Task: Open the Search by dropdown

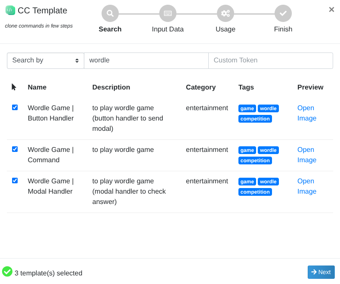Action: [x=46, y=61]
